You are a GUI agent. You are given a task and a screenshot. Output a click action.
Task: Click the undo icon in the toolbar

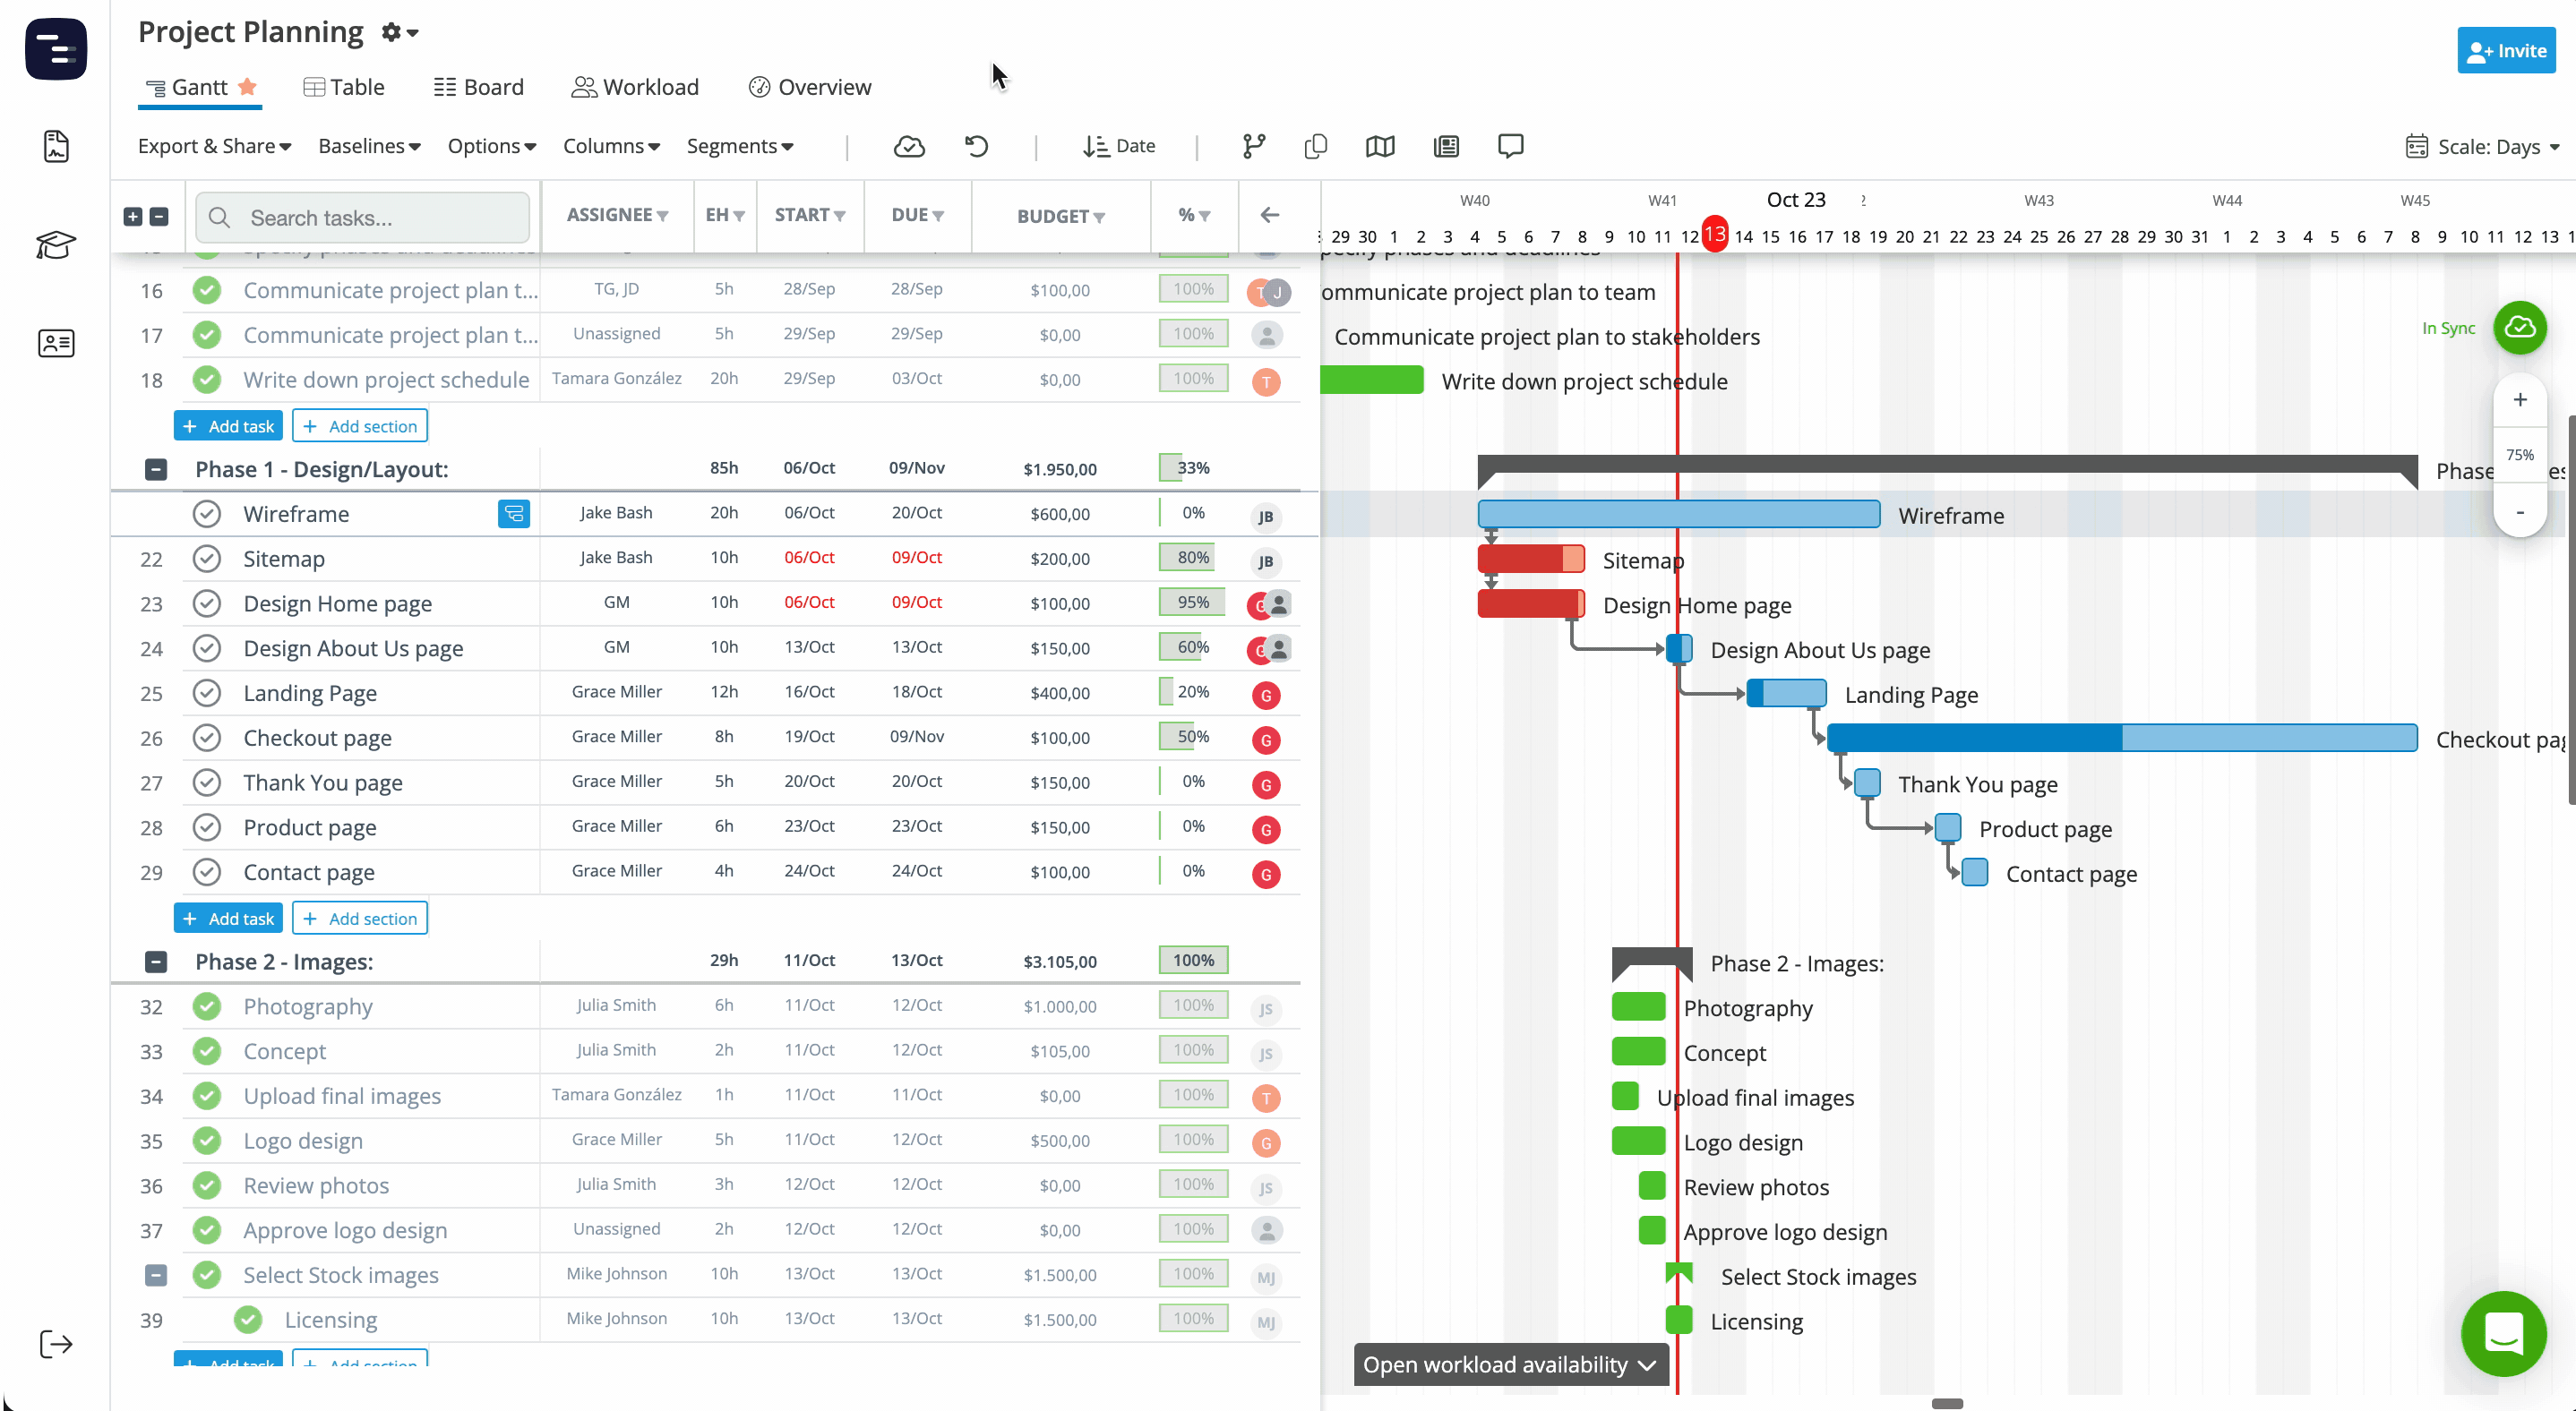pos(977,146)
